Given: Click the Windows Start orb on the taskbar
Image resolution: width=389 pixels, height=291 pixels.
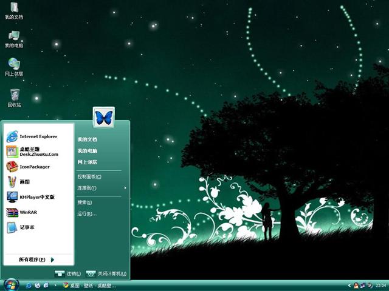Looking at the screenshot, I should [x=11, y=284].
